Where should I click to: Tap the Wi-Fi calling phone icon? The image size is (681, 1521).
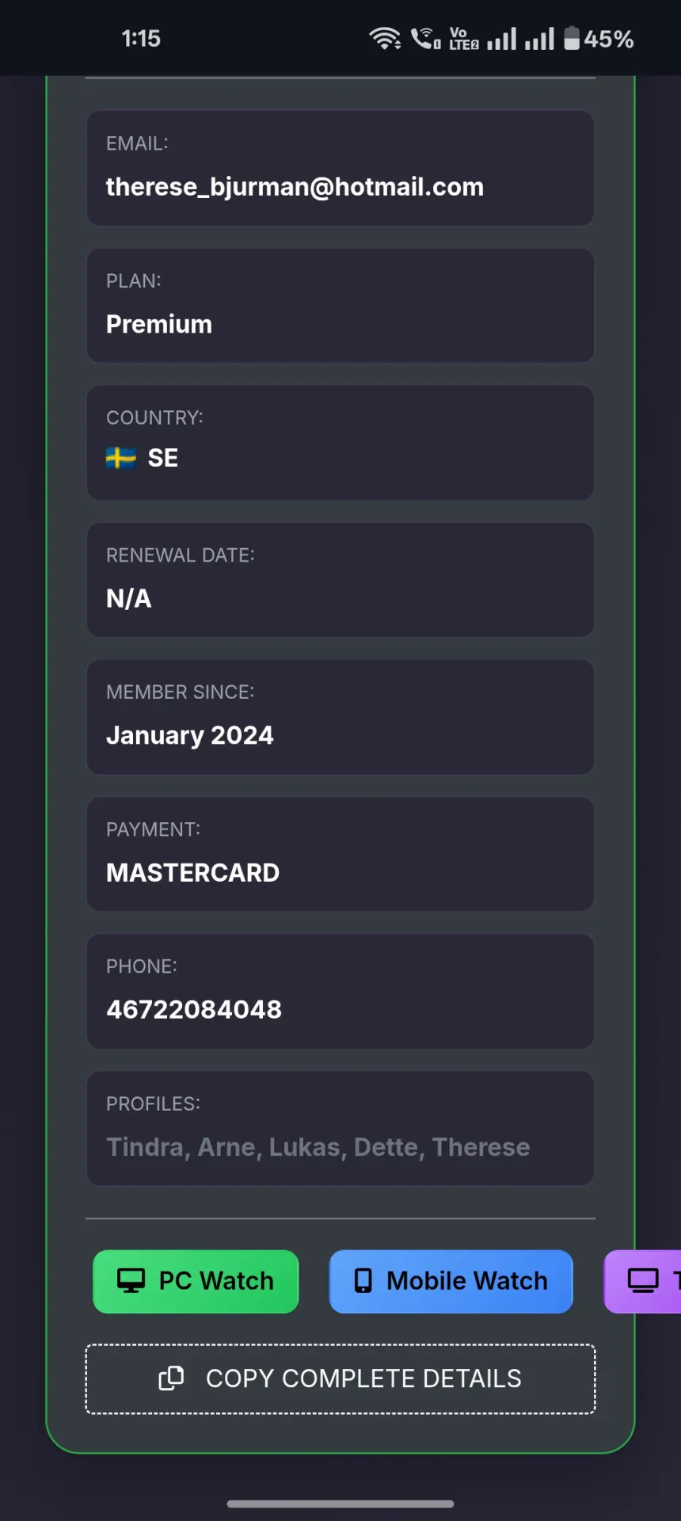click(425, 38)
